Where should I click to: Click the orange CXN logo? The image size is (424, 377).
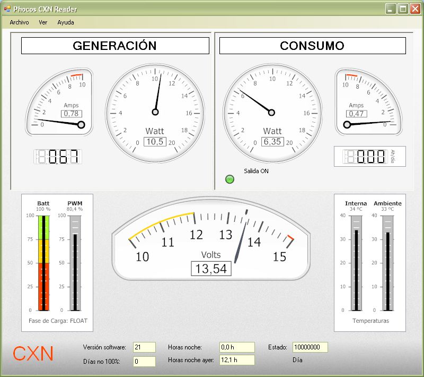coord(33,354)
